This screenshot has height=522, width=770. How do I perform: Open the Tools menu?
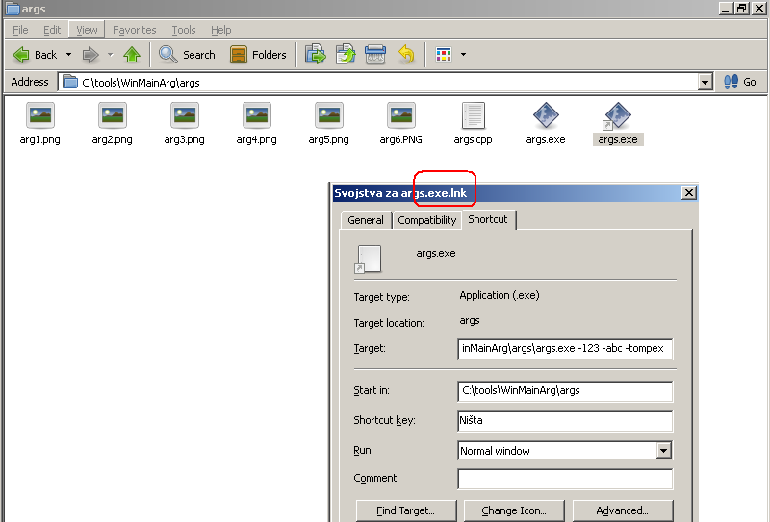184,30
